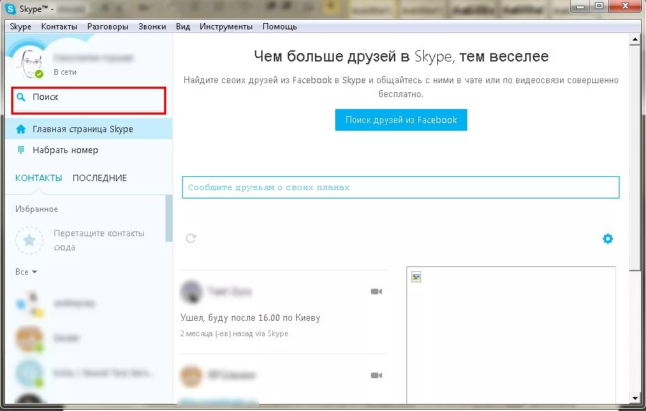Screen dimensions: 646x411
Task: Click scroll down arrow of main scrollbar
Action: click(635, 398)
